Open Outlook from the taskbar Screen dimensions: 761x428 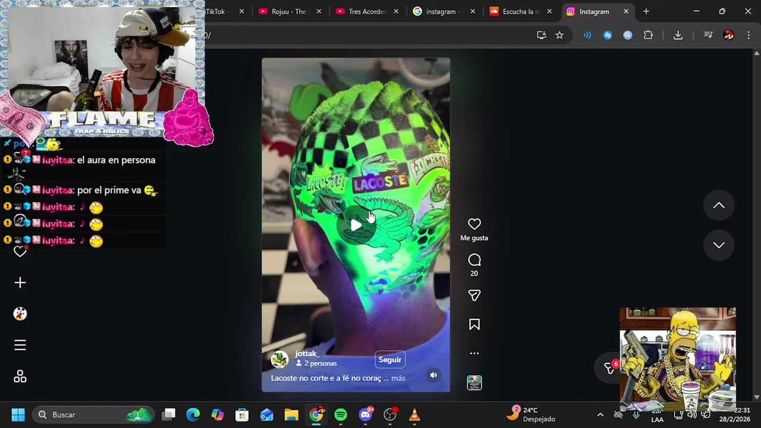(x=267, y=415)
